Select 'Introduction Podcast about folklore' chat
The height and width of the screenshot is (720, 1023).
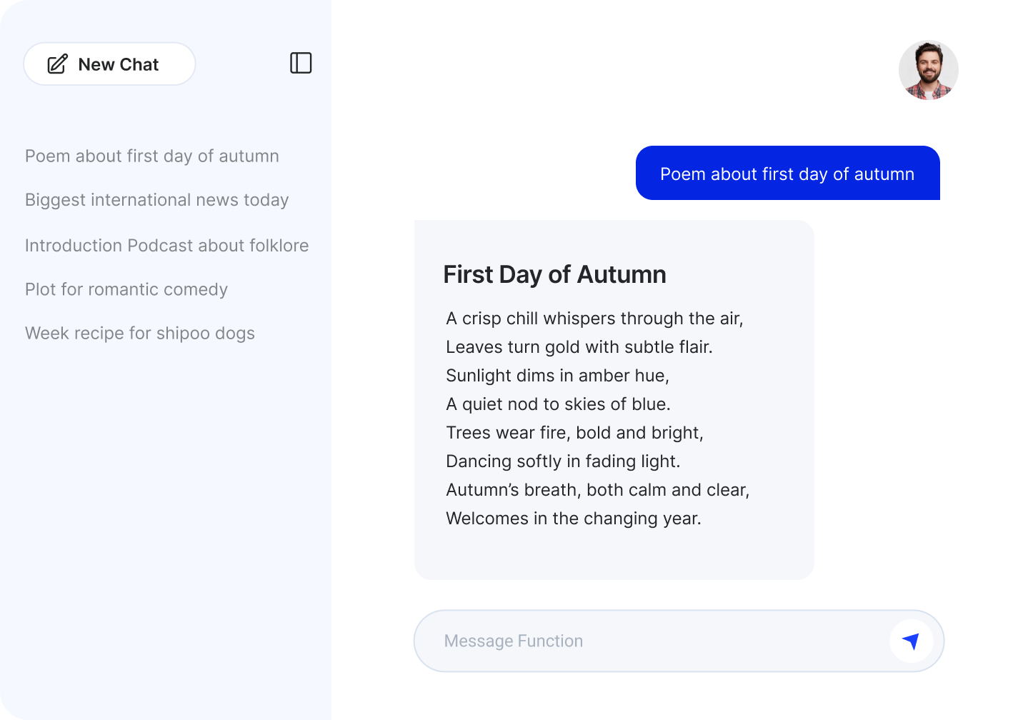[x=167, y=245]
